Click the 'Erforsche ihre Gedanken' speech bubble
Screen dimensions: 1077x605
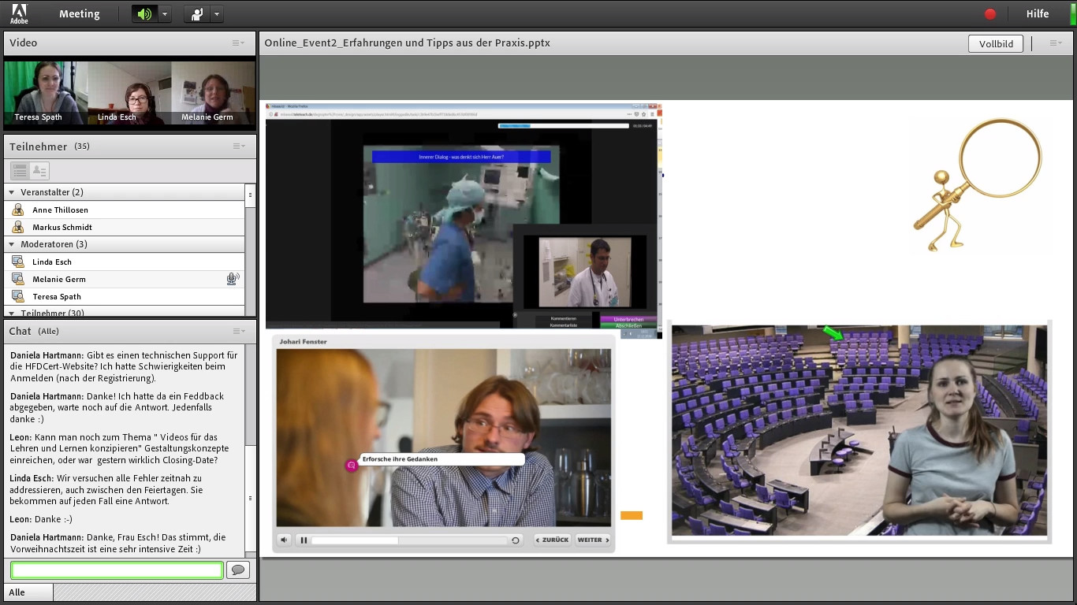point(442,459)
